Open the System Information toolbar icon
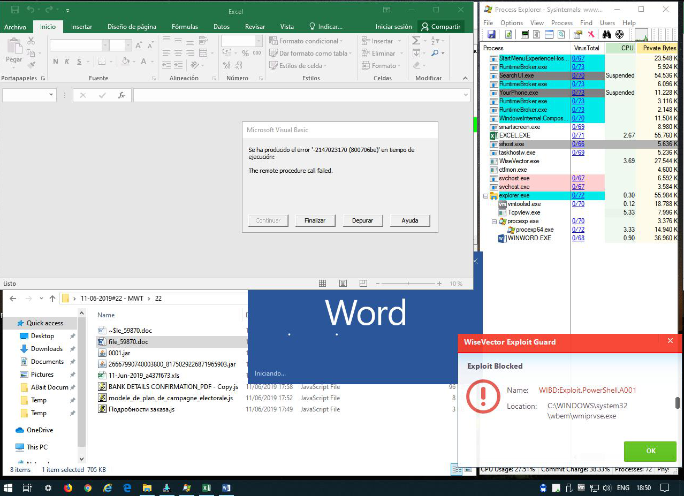The image size is (684, 496). [x=525, y=35]
